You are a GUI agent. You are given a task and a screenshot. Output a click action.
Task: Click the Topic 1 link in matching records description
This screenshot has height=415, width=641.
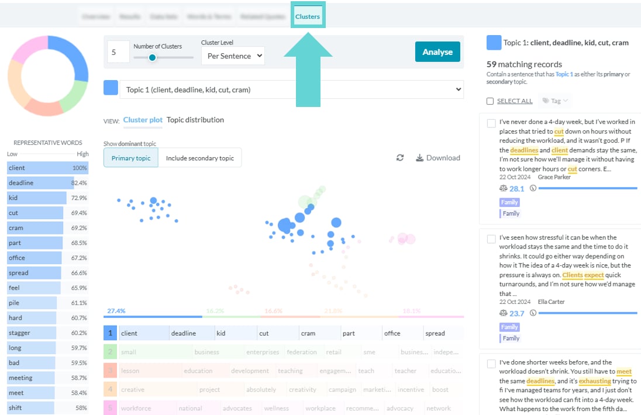tap(564, 74)
